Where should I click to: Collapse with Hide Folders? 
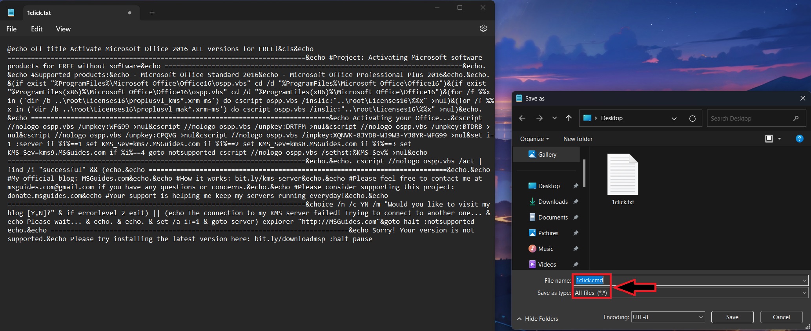point(538,319)
